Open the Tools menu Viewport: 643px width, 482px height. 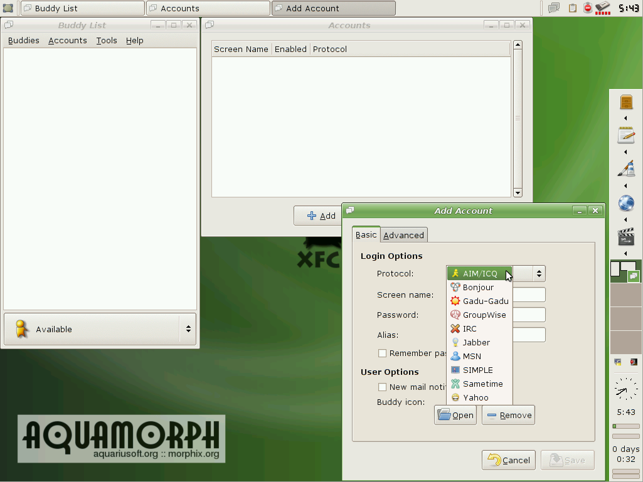pyautogui.click(x=107, y=40)
